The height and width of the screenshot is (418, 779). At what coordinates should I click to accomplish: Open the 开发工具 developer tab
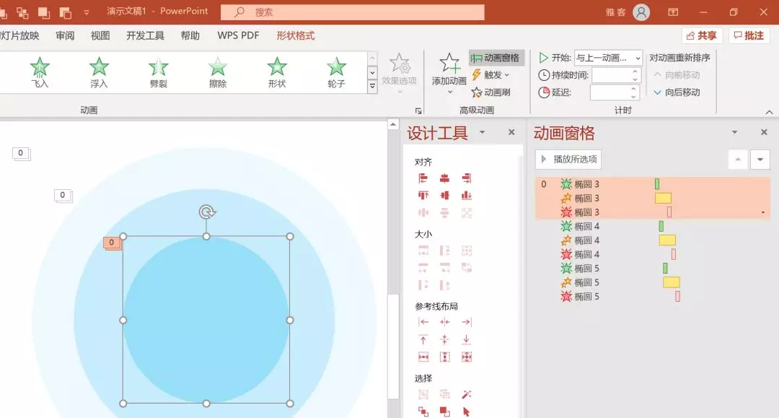(145, 36)
